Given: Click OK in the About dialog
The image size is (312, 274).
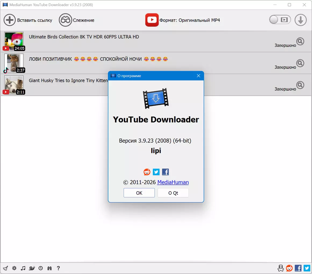Looking at the screenshot, I should click(x=139, y=193).
